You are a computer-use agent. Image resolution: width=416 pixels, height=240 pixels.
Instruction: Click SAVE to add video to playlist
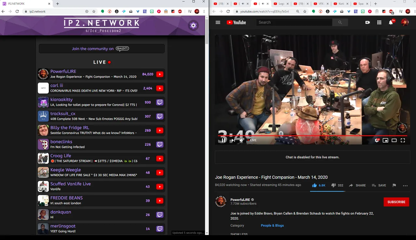coord(379,185)
